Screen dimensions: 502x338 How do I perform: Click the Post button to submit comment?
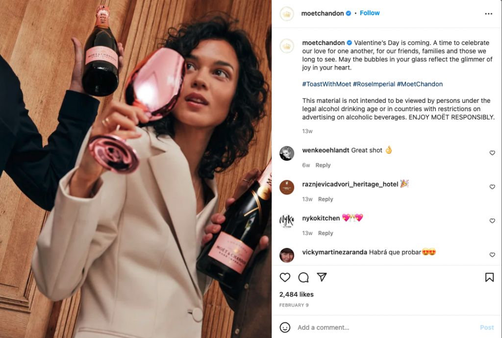(487, 327)
